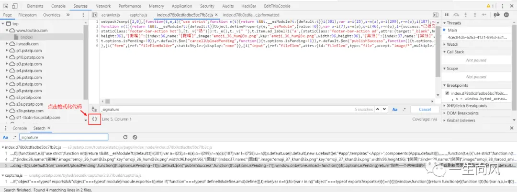Open the drawer three-dot menu

coord(5,128)
